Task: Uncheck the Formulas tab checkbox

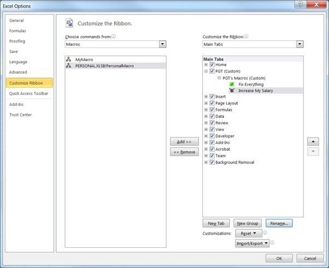Action: [x=212, y=110]
